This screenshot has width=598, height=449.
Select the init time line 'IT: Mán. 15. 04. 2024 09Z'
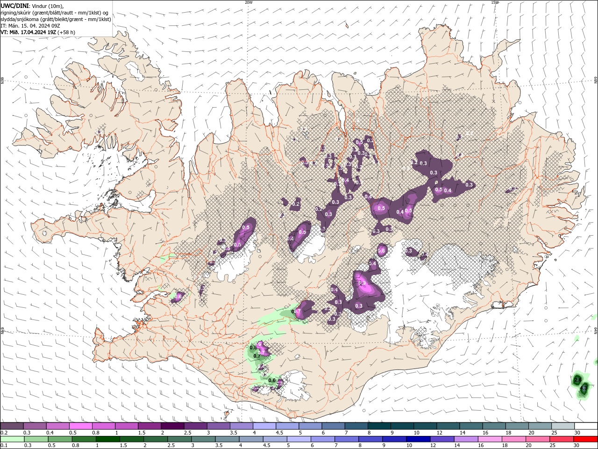[30, 26]
